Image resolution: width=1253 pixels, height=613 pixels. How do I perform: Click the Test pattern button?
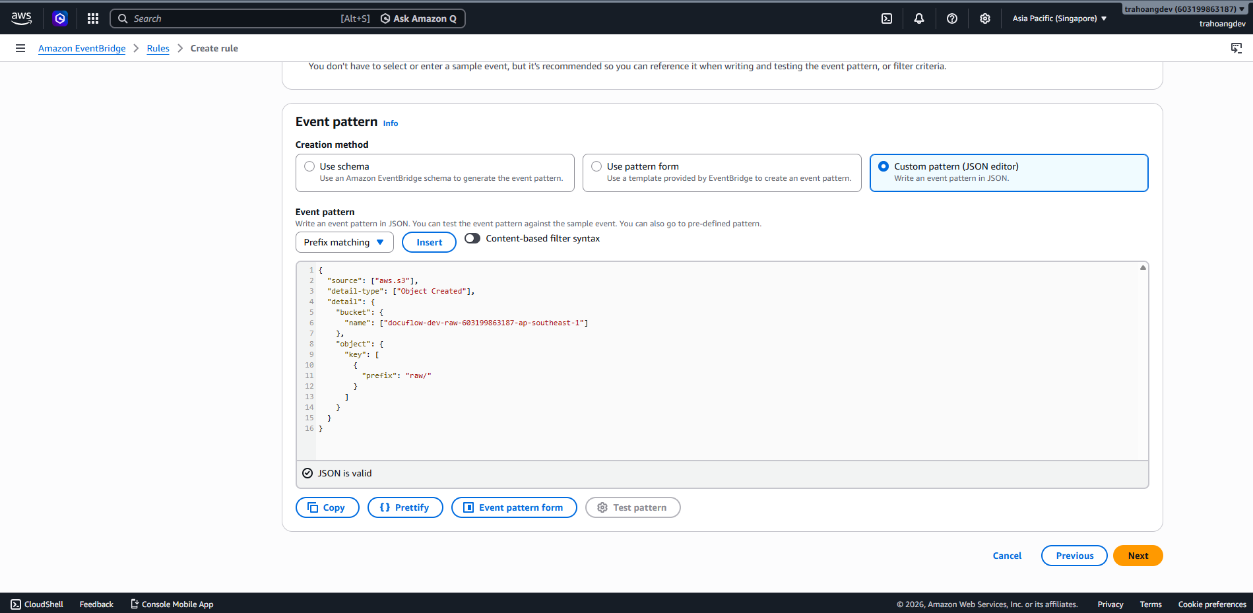[x=633, y=507]
